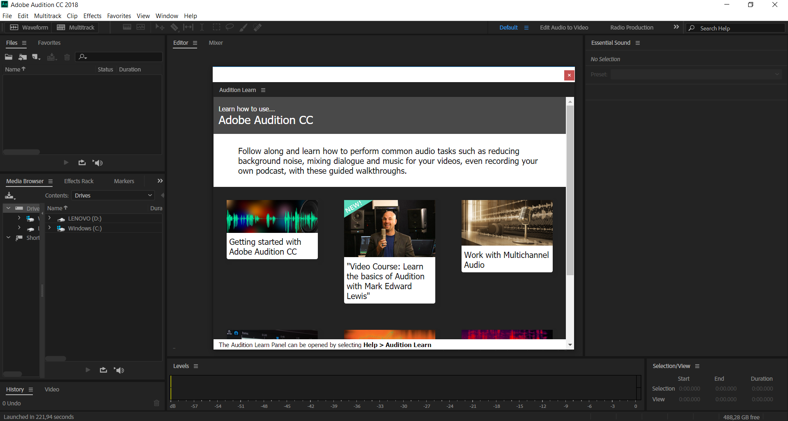
Task: Click Play button in Media Browser panel
Action: pos(87,370)
